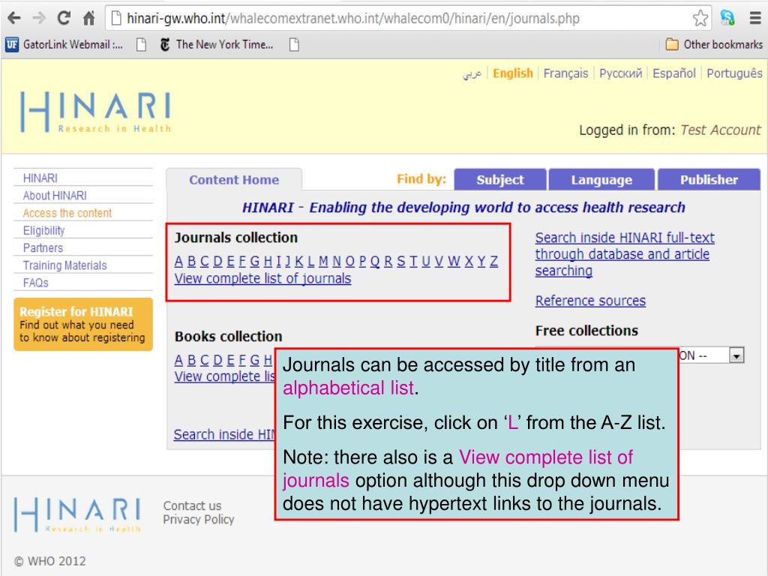Click letter W in Journals collection
The width and height of the screenshot is (768, 576).
pyautogui.click(x=454, y=262)
